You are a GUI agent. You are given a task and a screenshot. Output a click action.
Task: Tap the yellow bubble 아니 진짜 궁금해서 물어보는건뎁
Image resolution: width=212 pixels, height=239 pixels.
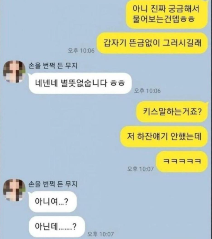coord(167,14)
